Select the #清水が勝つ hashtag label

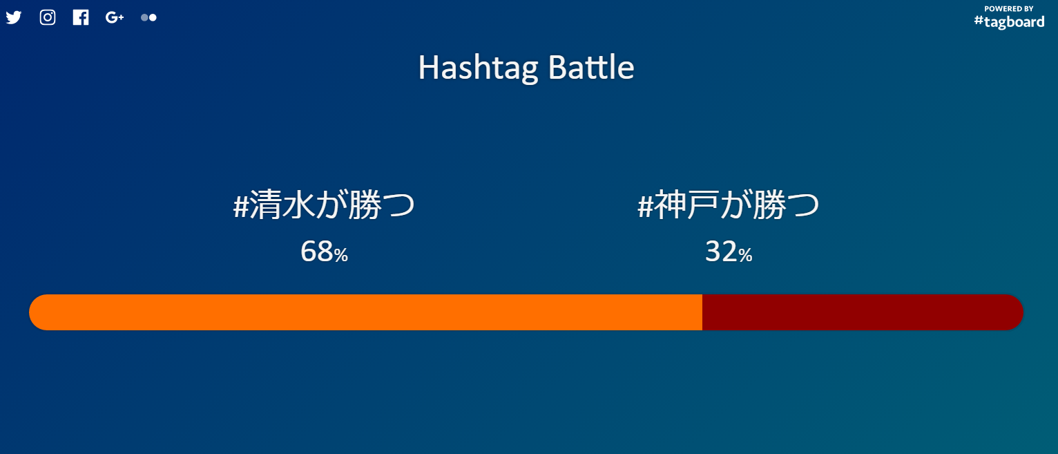tap(324, 205)
